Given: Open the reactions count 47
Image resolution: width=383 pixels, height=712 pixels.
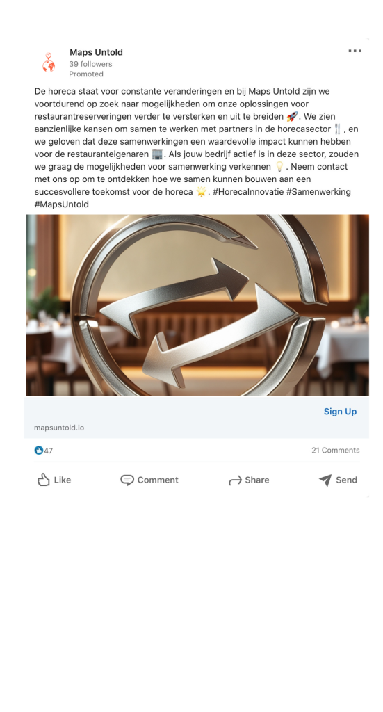Looking at the screenshot, I should (x=48, y=451).
